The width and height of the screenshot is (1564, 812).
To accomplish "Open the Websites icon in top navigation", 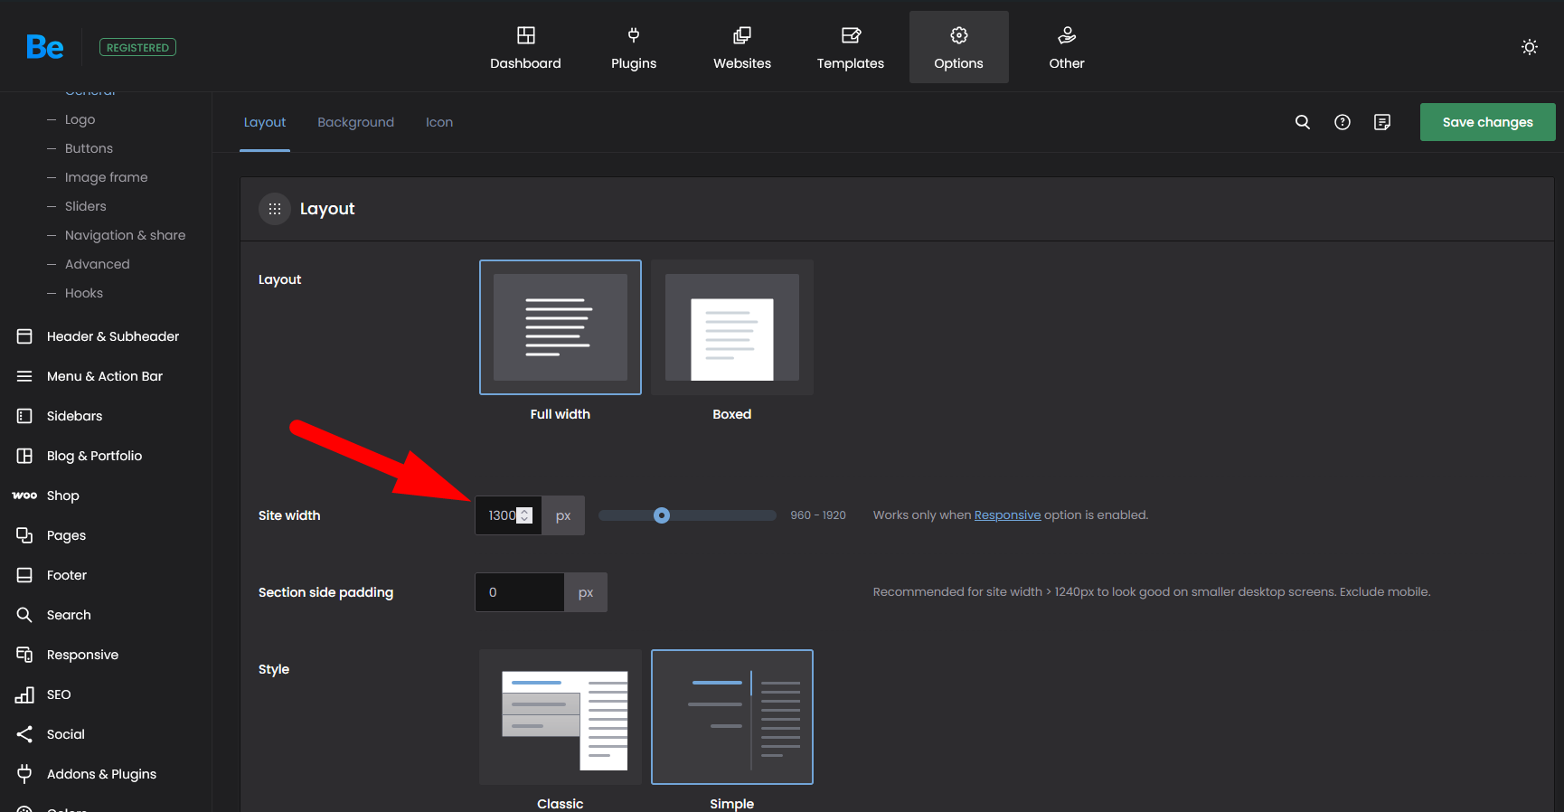I will point(742,36).
